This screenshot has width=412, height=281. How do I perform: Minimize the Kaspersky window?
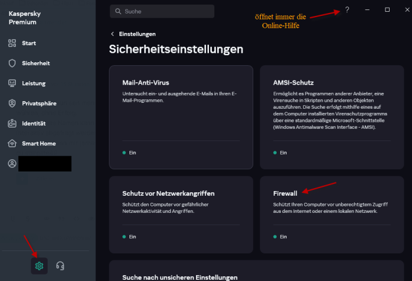click(x=367, y=10)
